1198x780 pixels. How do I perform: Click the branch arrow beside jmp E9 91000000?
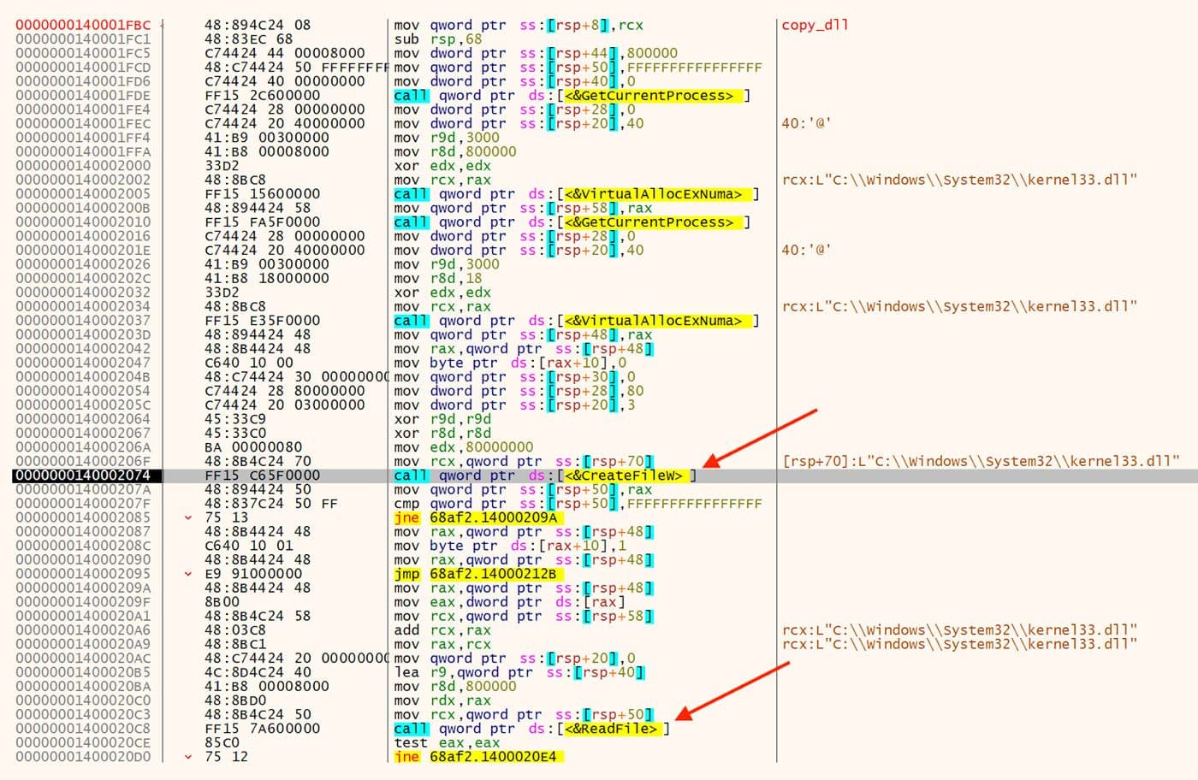coord(190,574)
